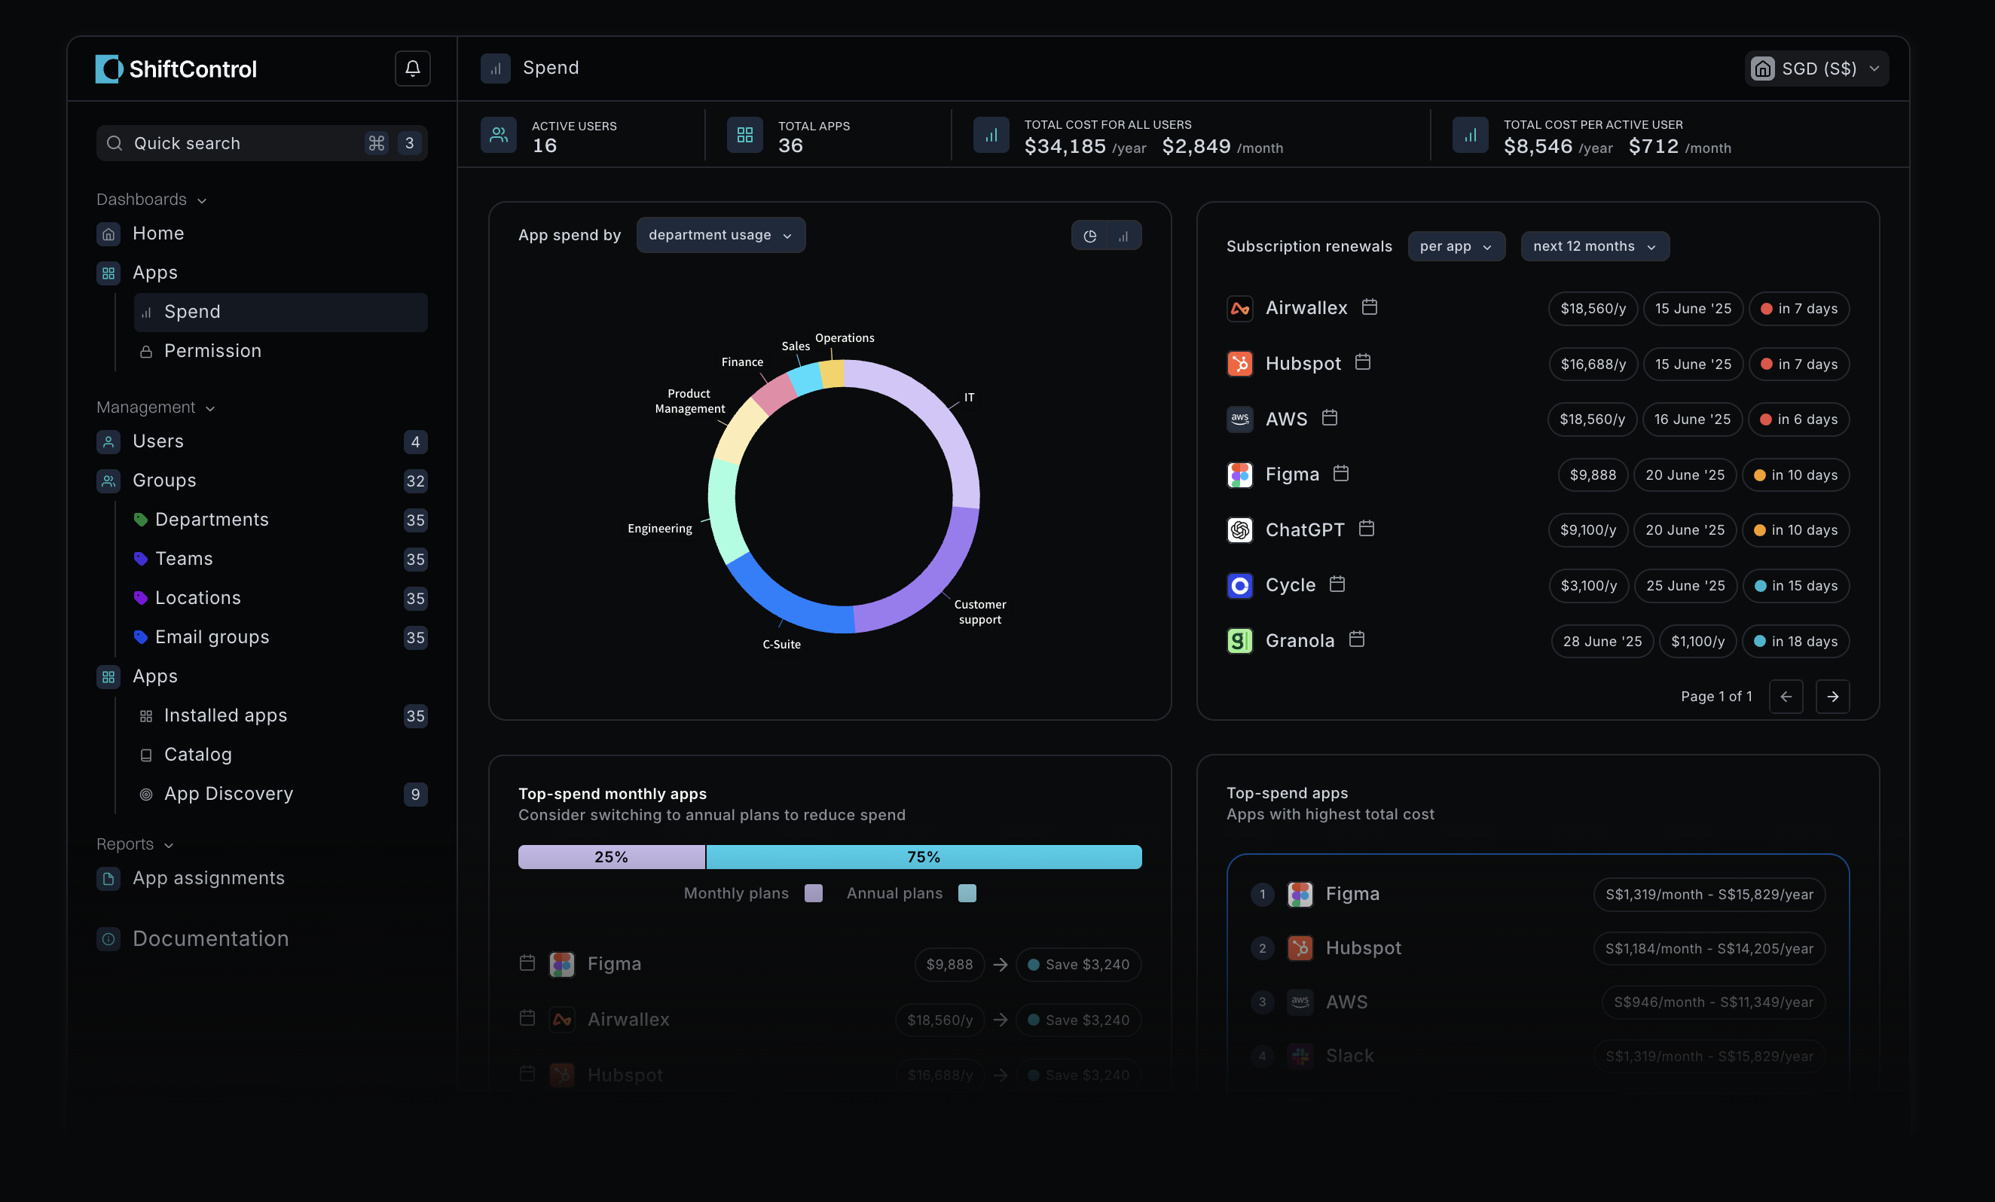The width and height of the screenshot is (1995, 1202).
Task: Click the calendar icon next to Airwallex renewal
Action: coord(1369,307)
